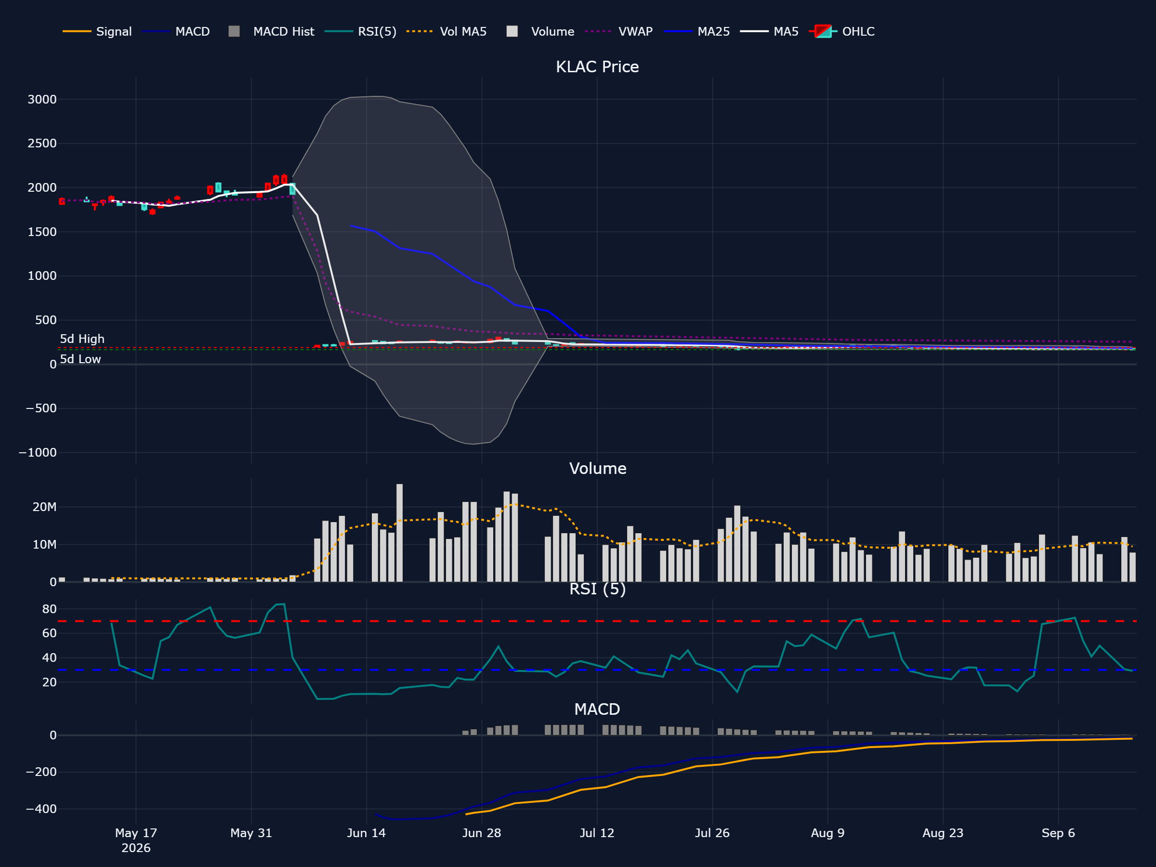
Task: Click the Volume subplot title
Action: (x=597, y=468)
